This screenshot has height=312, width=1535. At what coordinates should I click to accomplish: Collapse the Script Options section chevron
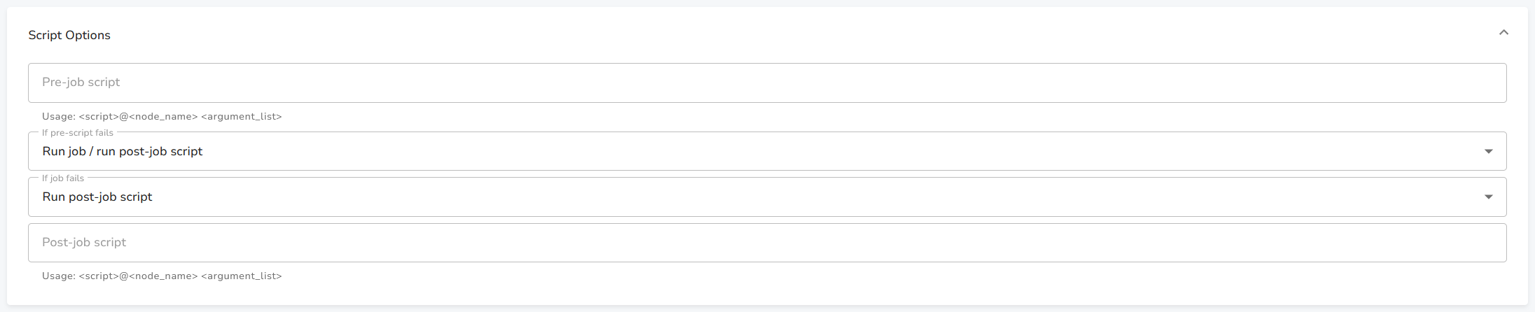[1503, 33]
